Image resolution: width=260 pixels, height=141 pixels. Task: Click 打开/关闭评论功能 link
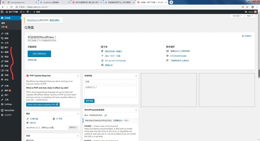[x=178, y=56]
